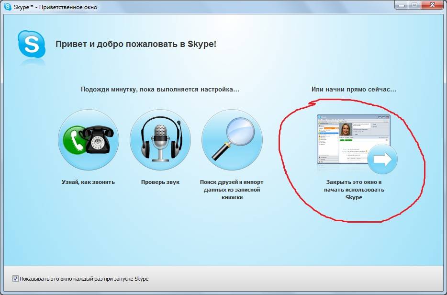The image size is (447, 295).
Task: Maximize the Skype welcome window
Action: pyautogui.click(x=414, y=5)
